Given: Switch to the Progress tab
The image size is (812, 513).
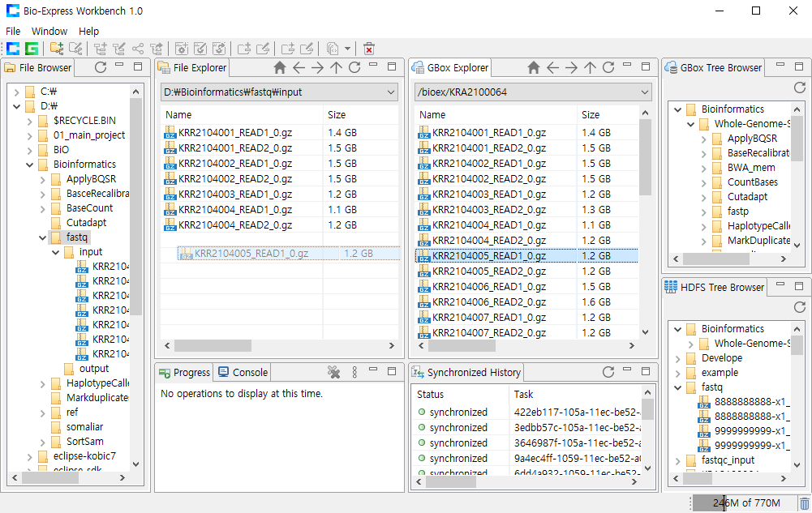Looking at the screenshot, I should click(x=184, y=372).
